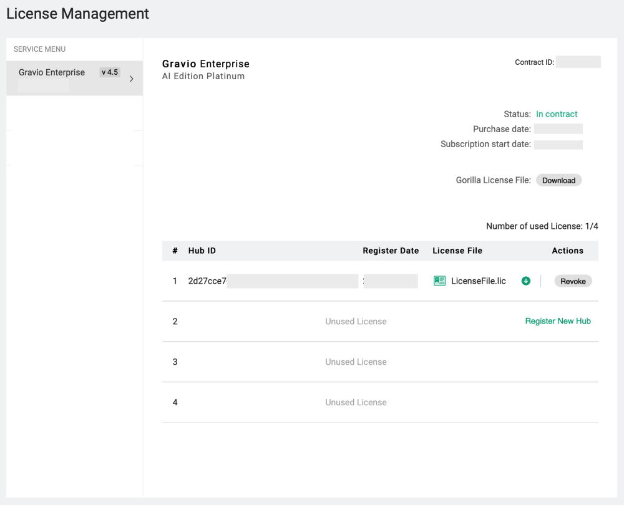The image size is (624, 505).
Task: Click the v 4.5 version badge
Action: [109, 72]
